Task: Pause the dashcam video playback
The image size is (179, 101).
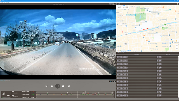Action: tap(58, 86)
